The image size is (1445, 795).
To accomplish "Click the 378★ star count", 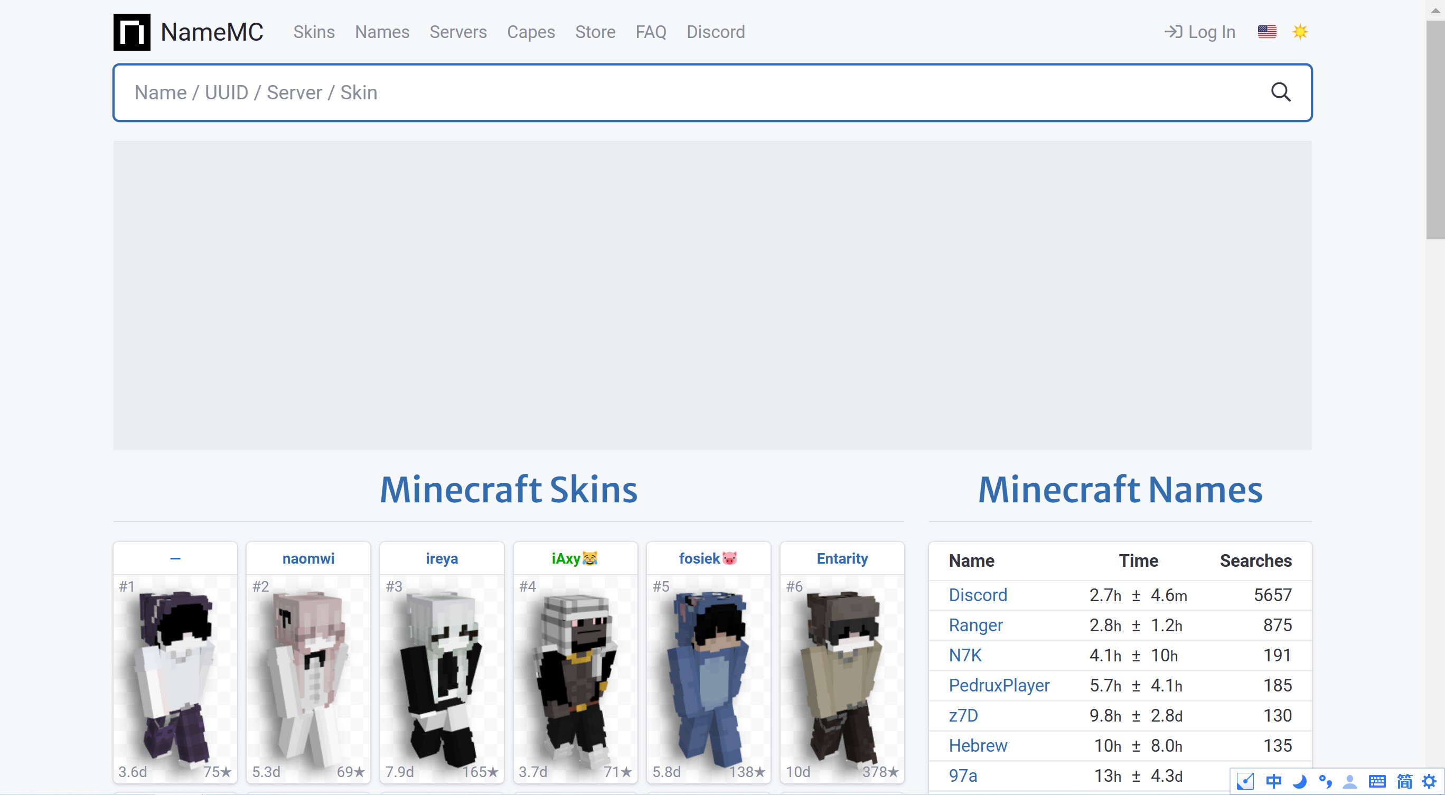I will [x=880, y=772].
